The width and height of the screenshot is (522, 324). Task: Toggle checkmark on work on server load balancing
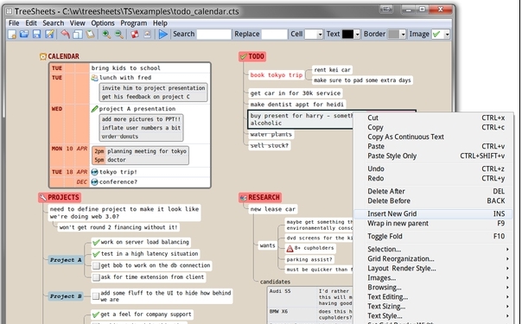(x=96, y=243)
